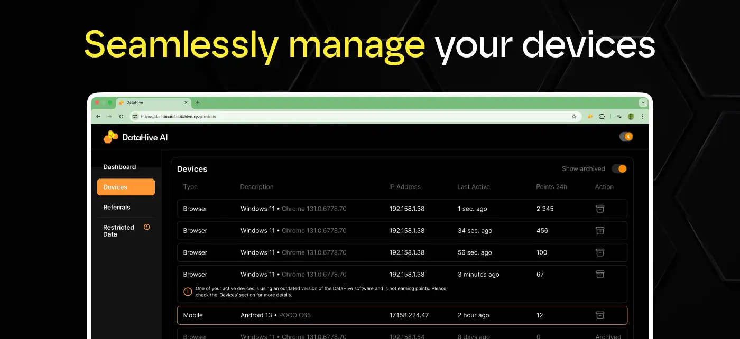The image size is (740, 339).
Task: Open the DataHive browser extension icon
Action: [x=590, y=117]
